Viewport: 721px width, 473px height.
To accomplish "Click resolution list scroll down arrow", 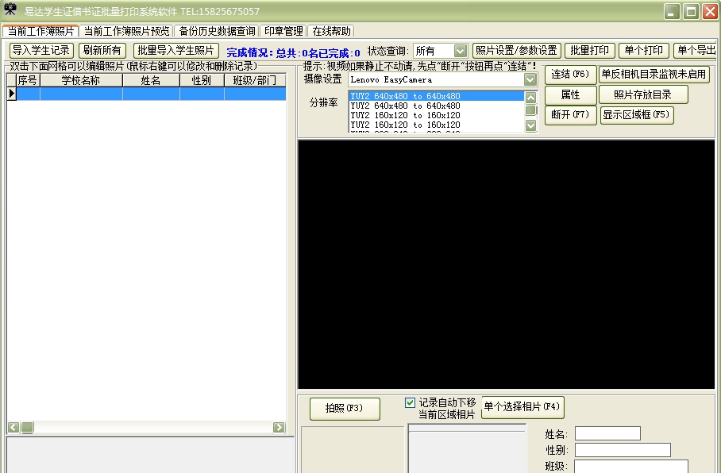I will pos(530,125).
